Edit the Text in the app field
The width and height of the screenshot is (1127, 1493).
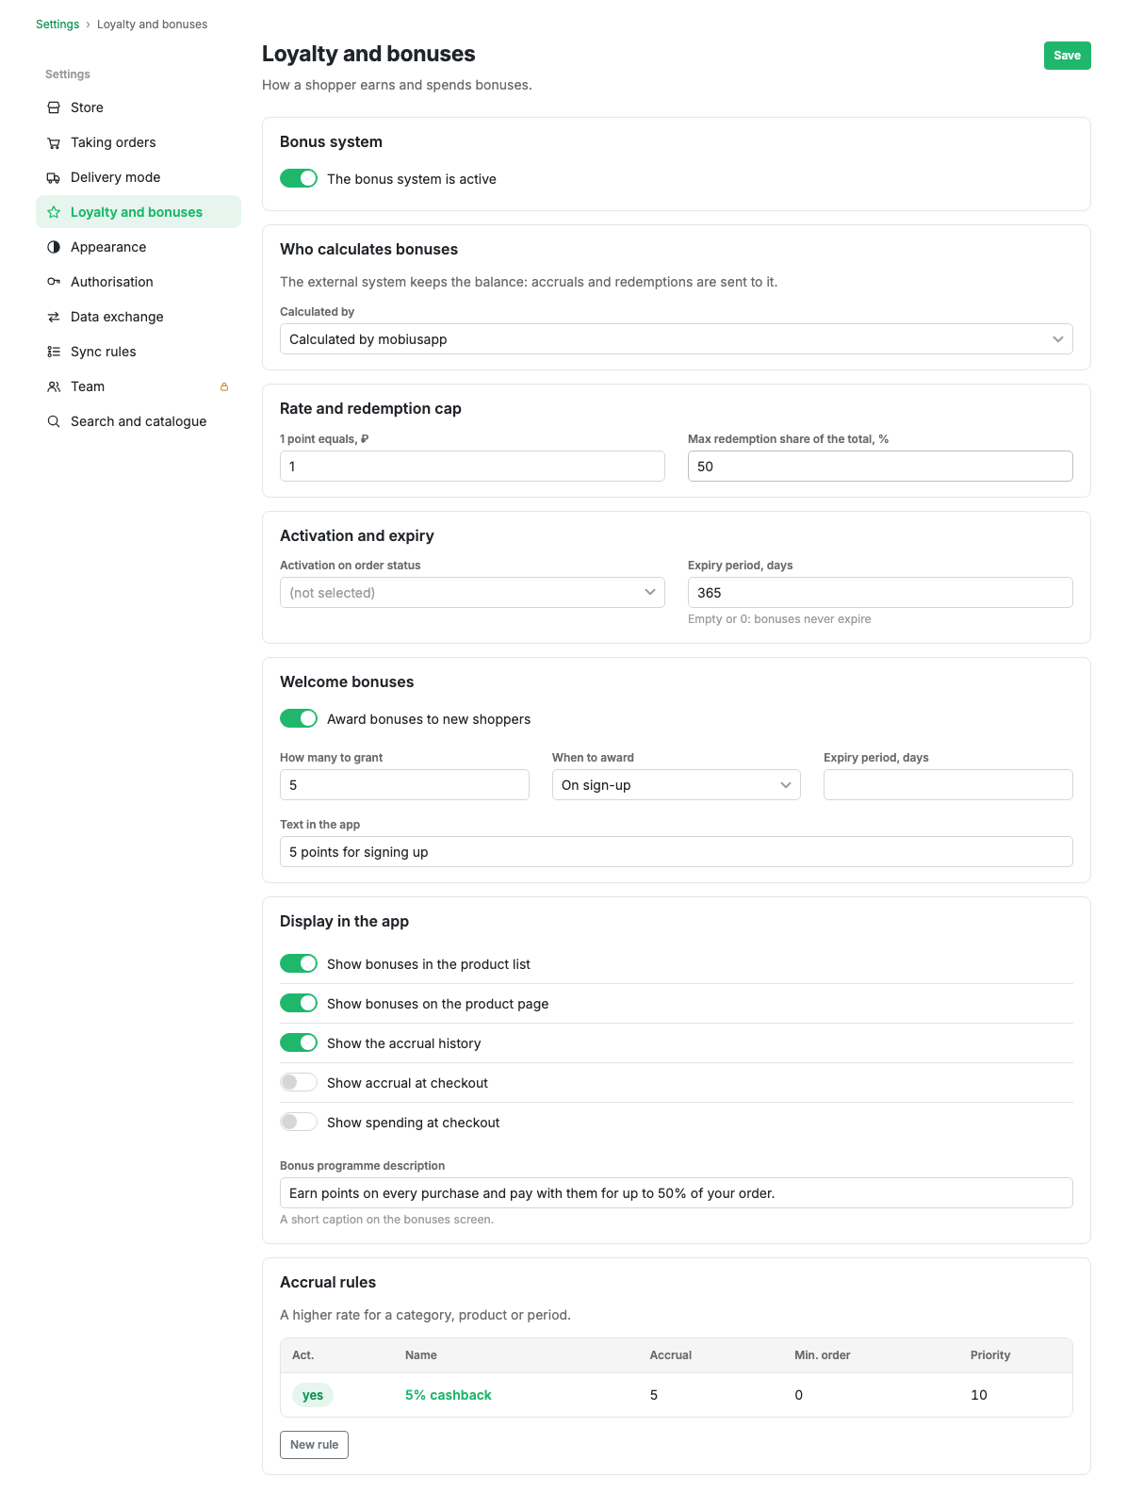[x=677, y=852]
